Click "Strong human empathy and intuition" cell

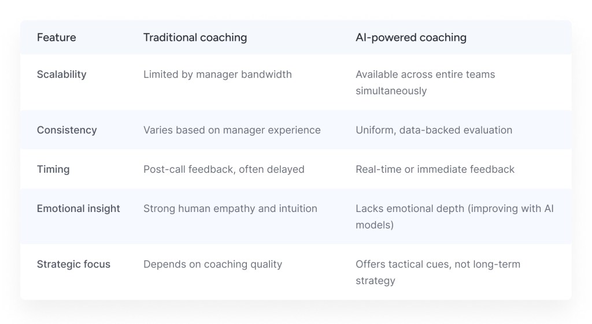point(230,208)
